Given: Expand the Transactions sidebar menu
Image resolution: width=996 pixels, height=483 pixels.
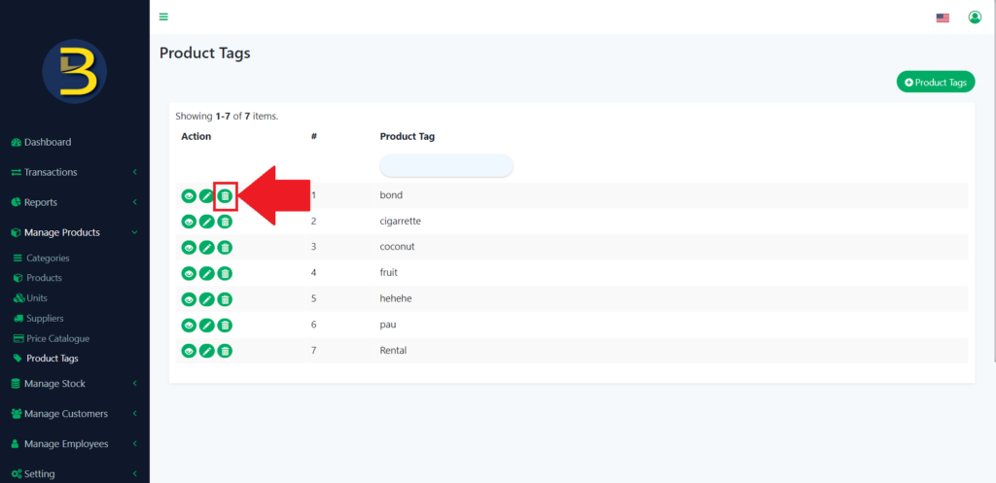Looking at the screenshot, I should [x=73, y=172].
